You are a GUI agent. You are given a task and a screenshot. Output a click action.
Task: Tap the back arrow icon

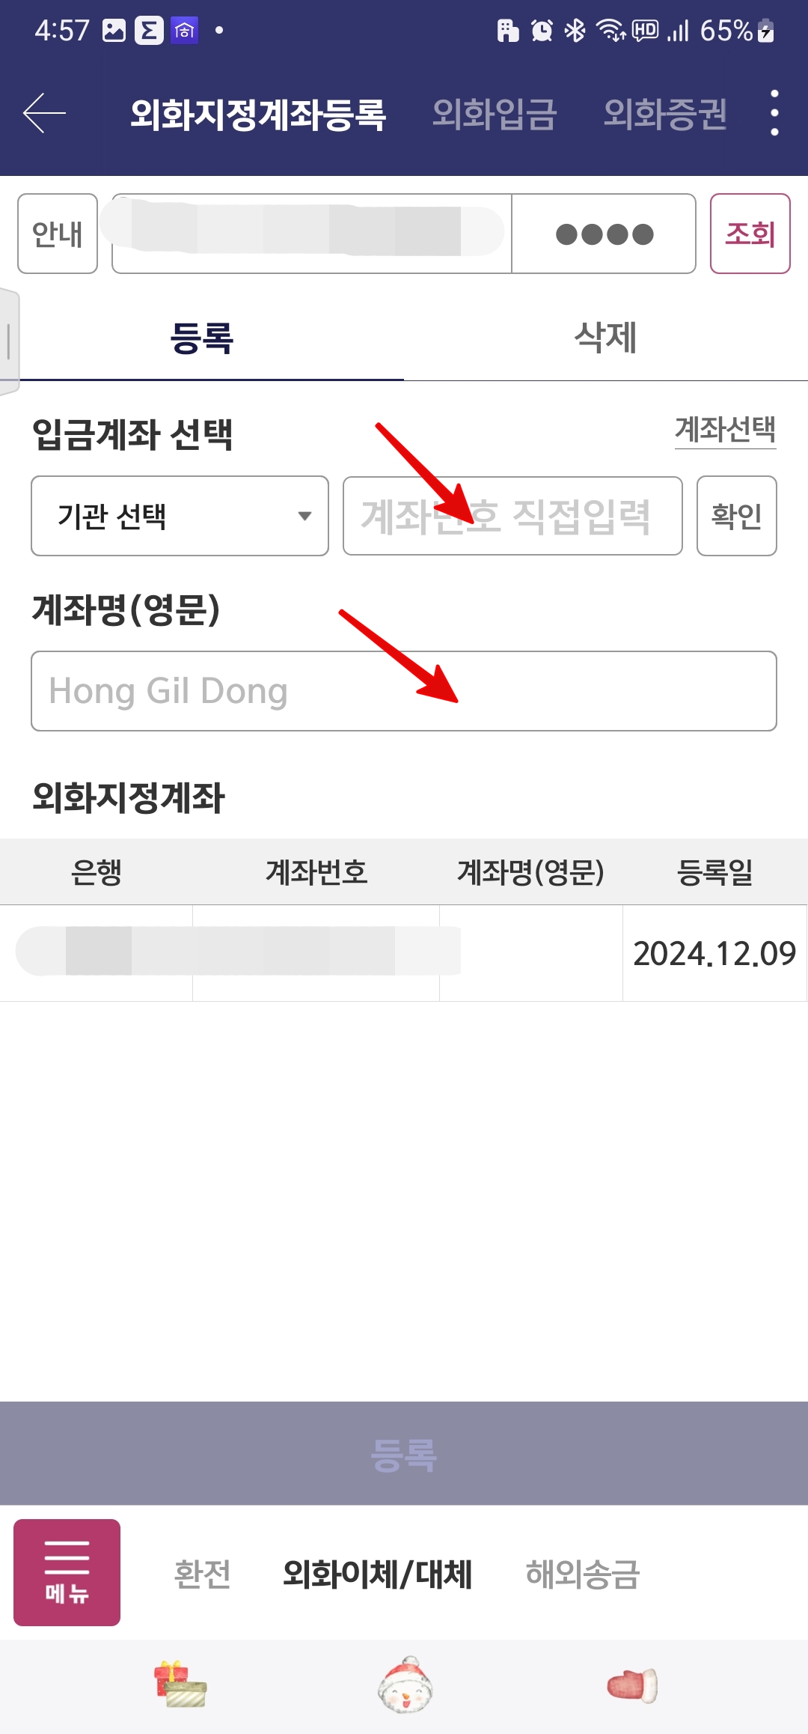pyautogui.click(x=44, y=114)
